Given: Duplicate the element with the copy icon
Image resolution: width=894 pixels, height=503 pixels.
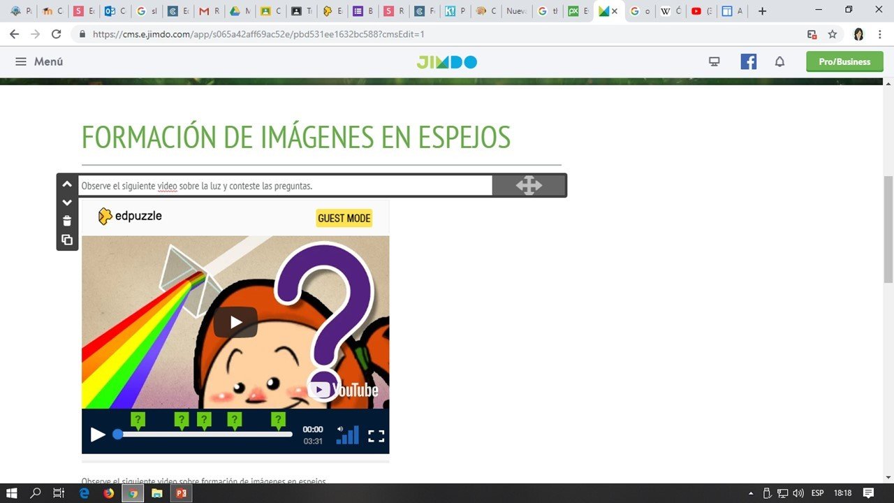Looking at the screenshot, I should point(66,240).
